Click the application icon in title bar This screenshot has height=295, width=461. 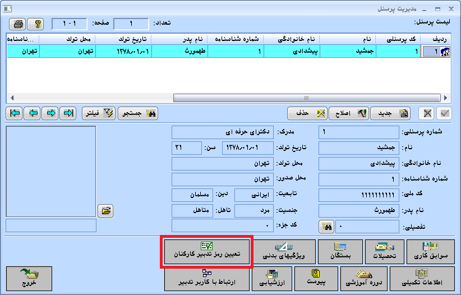8,9
